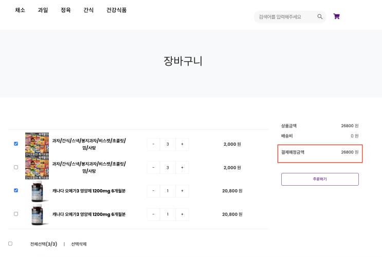This screenshot has width=382, height=257.
Task: Increase quantity of the checked 오메가3 item
Action: (x=182, y=191)
